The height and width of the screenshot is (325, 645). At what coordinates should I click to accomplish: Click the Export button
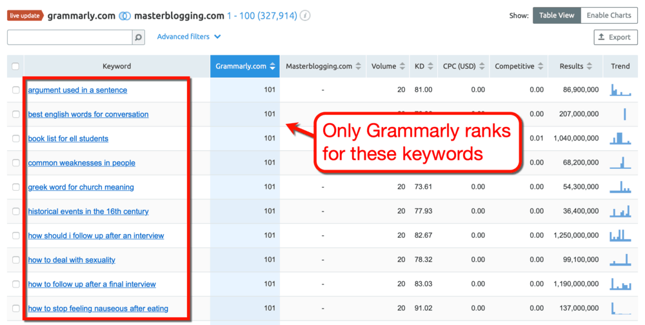point(615,37)
